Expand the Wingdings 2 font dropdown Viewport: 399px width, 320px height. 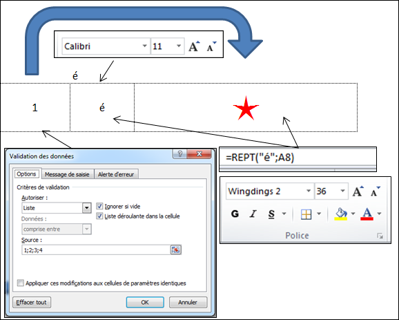(309, 191)
